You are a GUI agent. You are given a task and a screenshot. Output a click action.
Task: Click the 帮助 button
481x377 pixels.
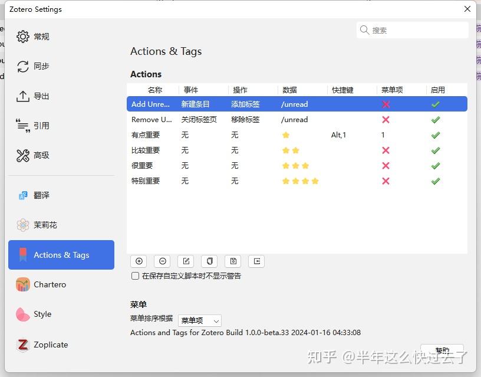(x=442, y=350)
